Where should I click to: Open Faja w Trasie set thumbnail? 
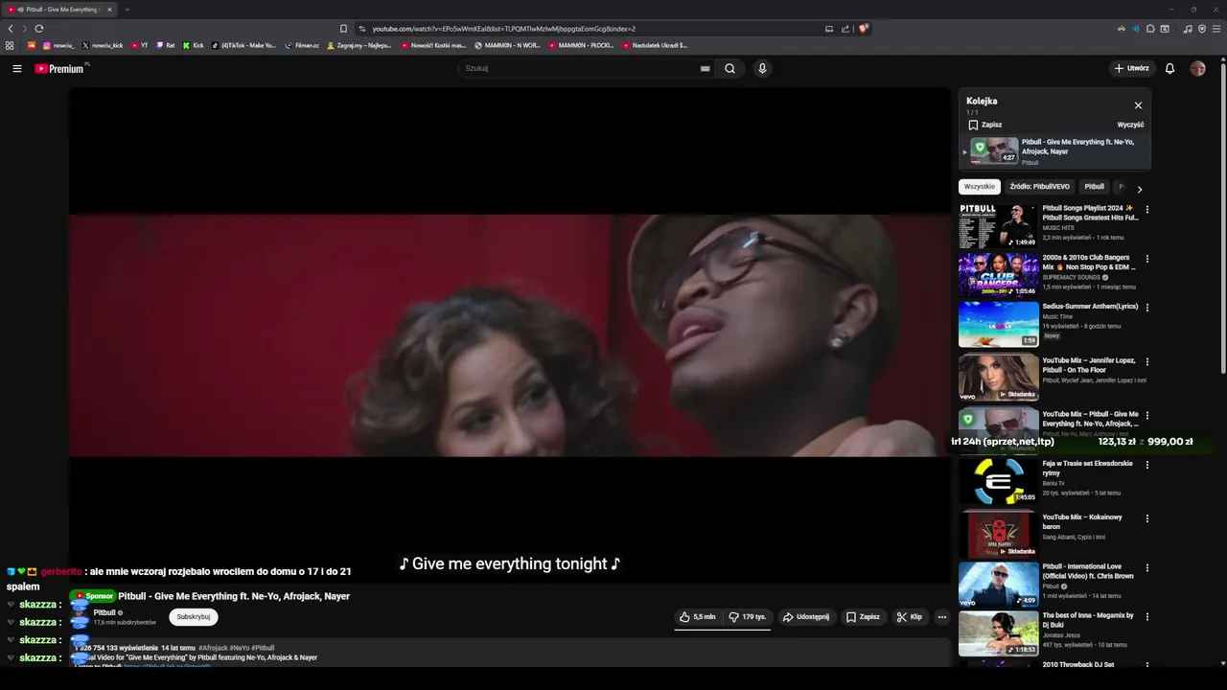click(x=998, y=481)
